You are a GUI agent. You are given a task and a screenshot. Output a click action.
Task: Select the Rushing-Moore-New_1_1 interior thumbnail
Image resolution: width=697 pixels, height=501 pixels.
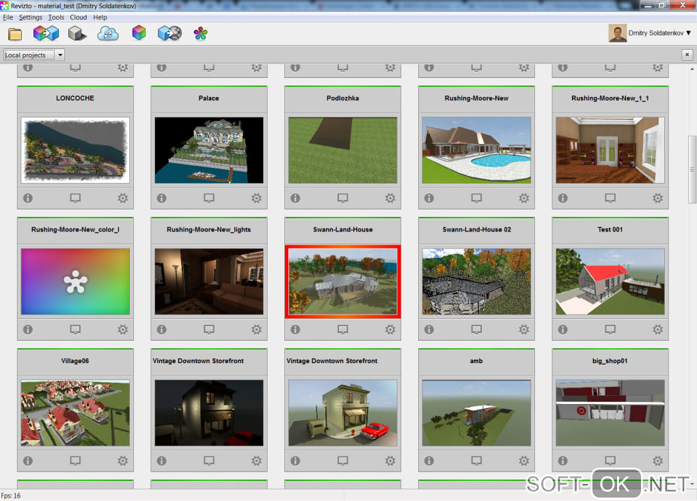[610, 150]
